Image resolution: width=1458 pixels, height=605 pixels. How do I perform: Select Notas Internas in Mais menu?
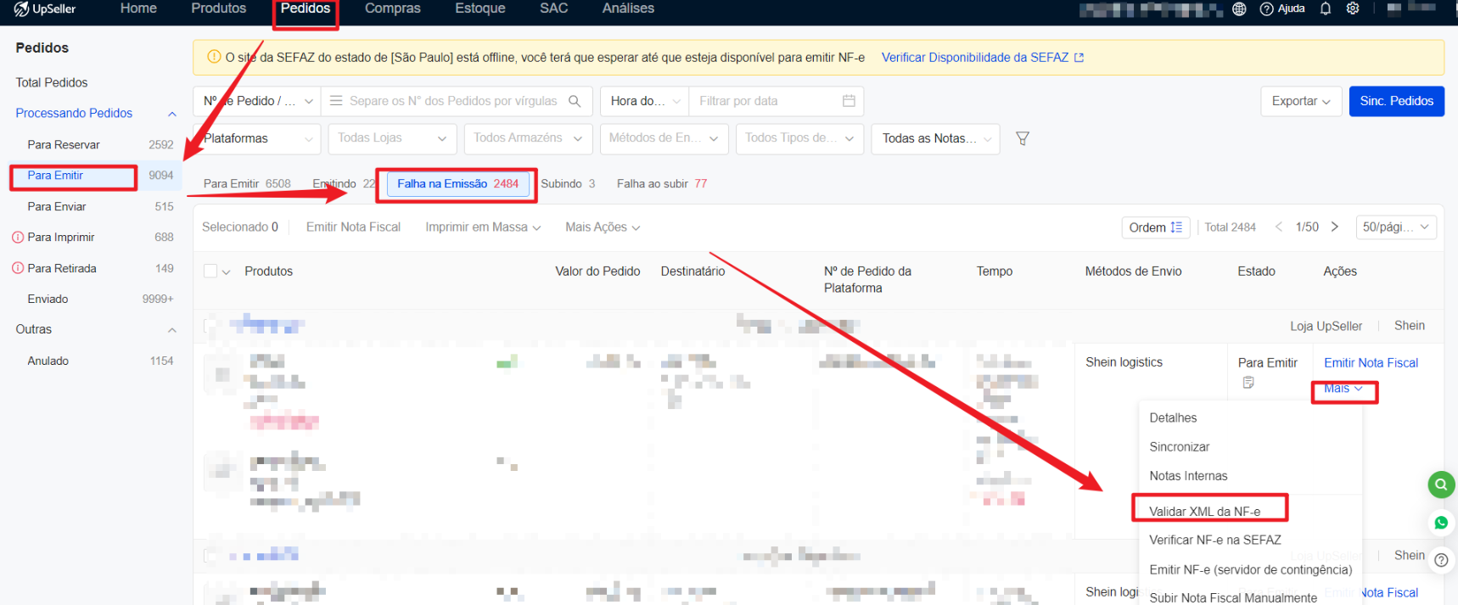pyautogui.click(x=1188, y=476)
